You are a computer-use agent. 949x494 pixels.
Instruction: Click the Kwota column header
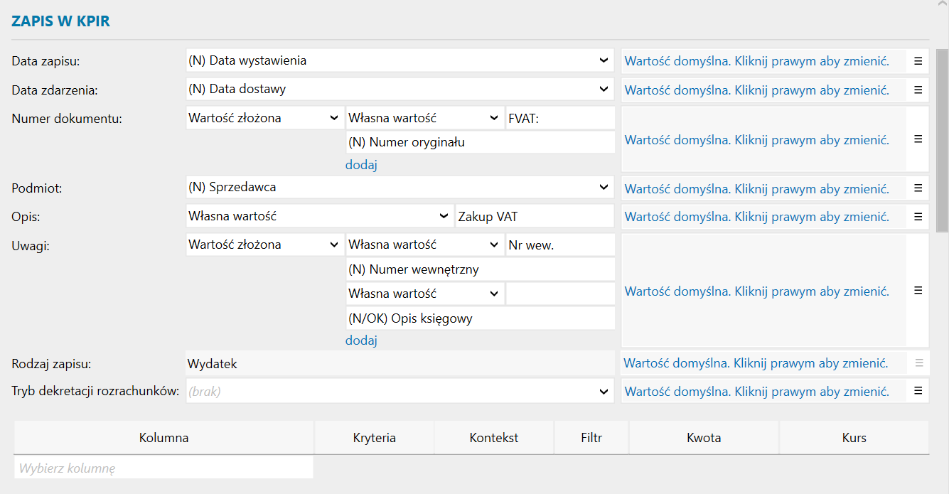[x=704, y=437]
